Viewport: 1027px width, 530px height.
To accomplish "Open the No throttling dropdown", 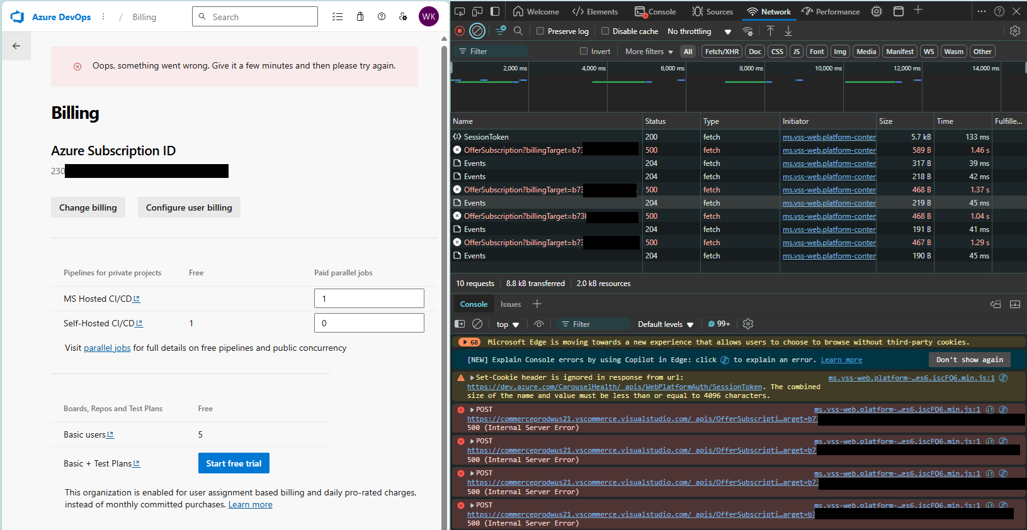I will tap(699, 31).
